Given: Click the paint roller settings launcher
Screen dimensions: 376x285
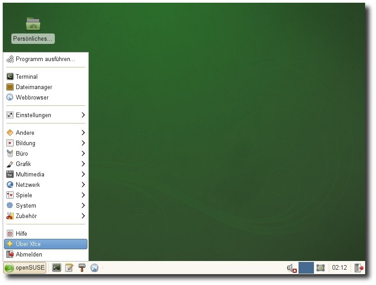Looking at the screenshot, I should 82,268.
